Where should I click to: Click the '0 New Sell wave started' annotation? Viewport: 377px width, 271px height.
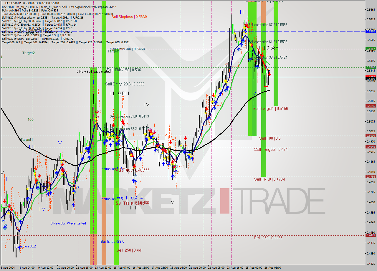pos(94,72)
